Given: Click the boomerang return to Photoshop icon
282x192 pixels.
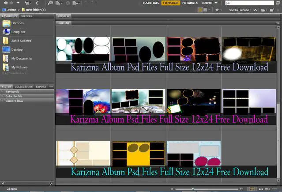Looking at the screenshot, I should coord(38,3).
